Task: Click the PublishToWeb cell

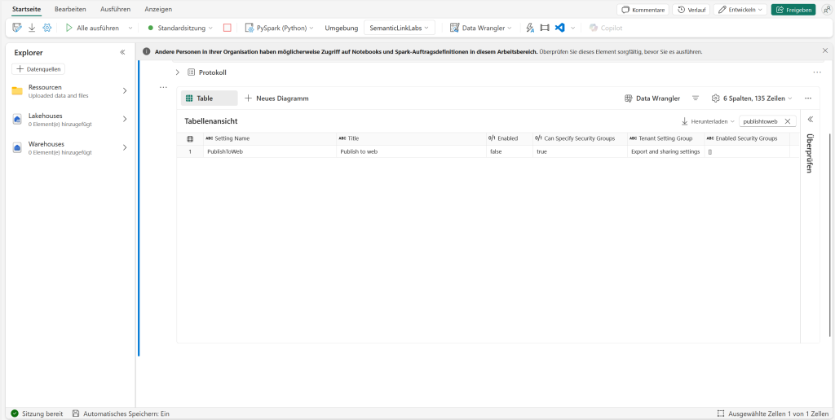Action: pyautogui.click(x=270, y=151)
